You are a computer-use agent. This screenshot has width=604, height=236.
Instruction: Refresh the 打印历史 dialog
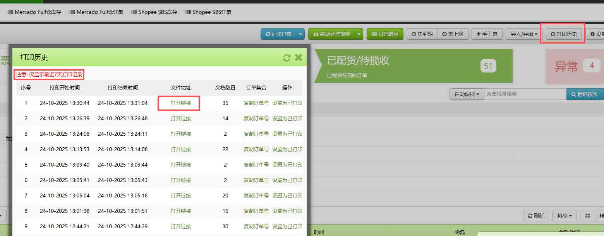[x=287, y=57]
